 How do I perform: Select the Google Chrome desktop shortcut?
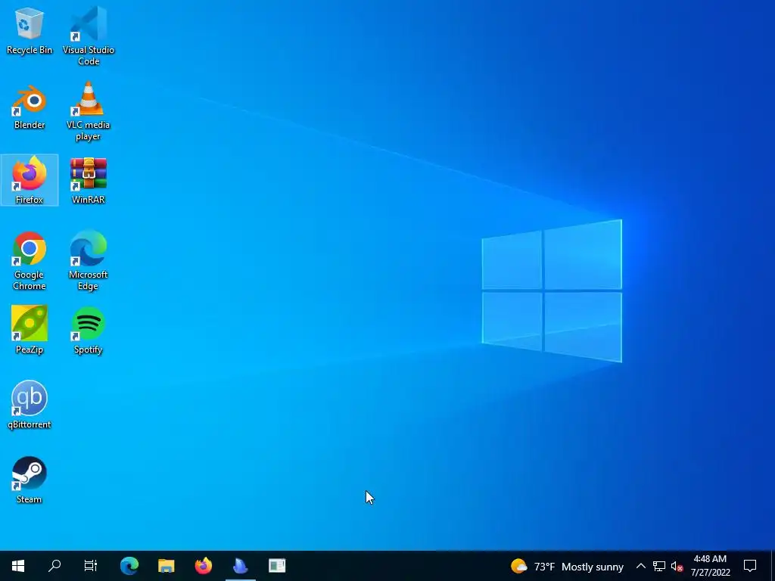tap(30, 261)
